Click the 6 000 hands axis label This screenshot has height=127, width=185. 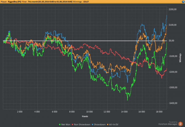tap(54, 112)
